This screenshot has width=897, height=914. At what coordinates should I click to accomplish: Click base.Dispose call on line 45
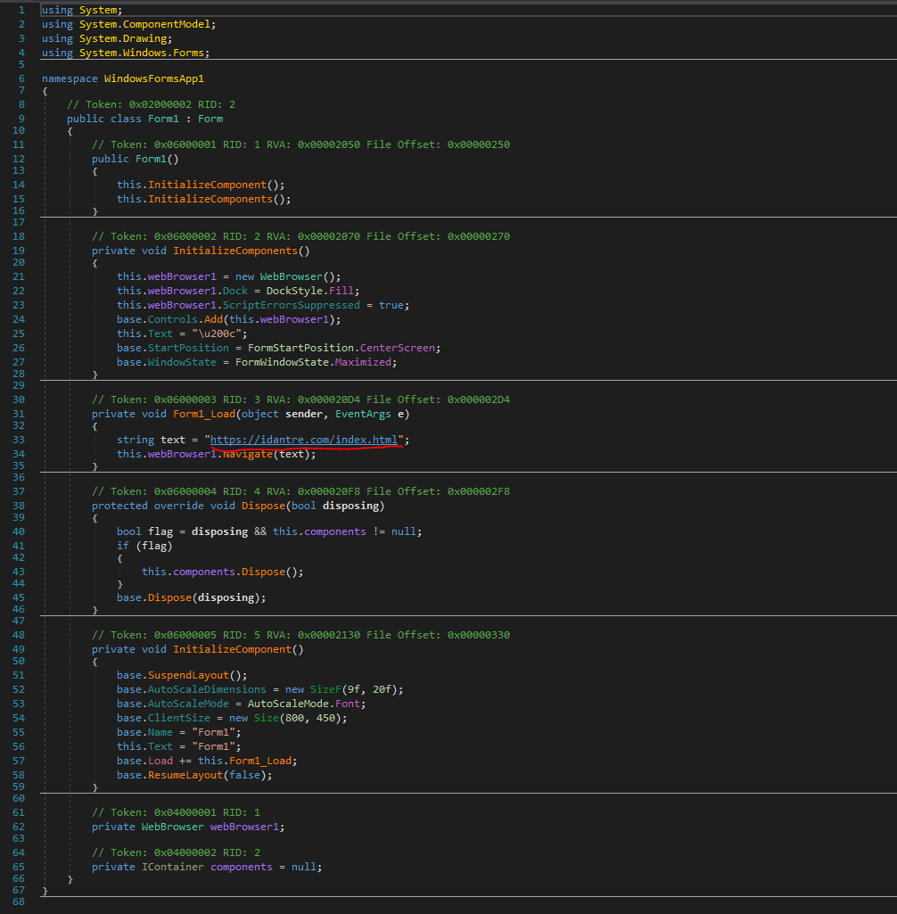pyautogui.click(x=169, y=598)
